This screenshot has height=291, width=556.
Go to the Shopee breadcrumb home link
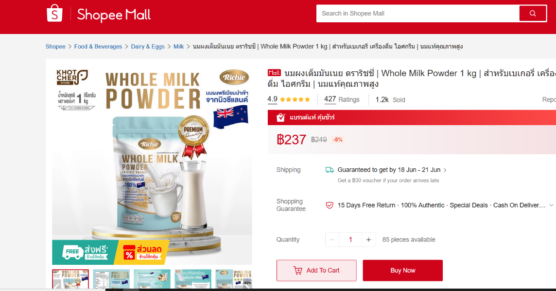pos(55,47)
